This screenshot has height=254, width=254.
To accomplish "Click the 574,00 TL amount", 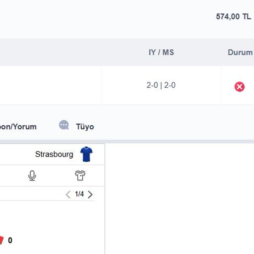I will pyautogui.click(x=233, y=17).
